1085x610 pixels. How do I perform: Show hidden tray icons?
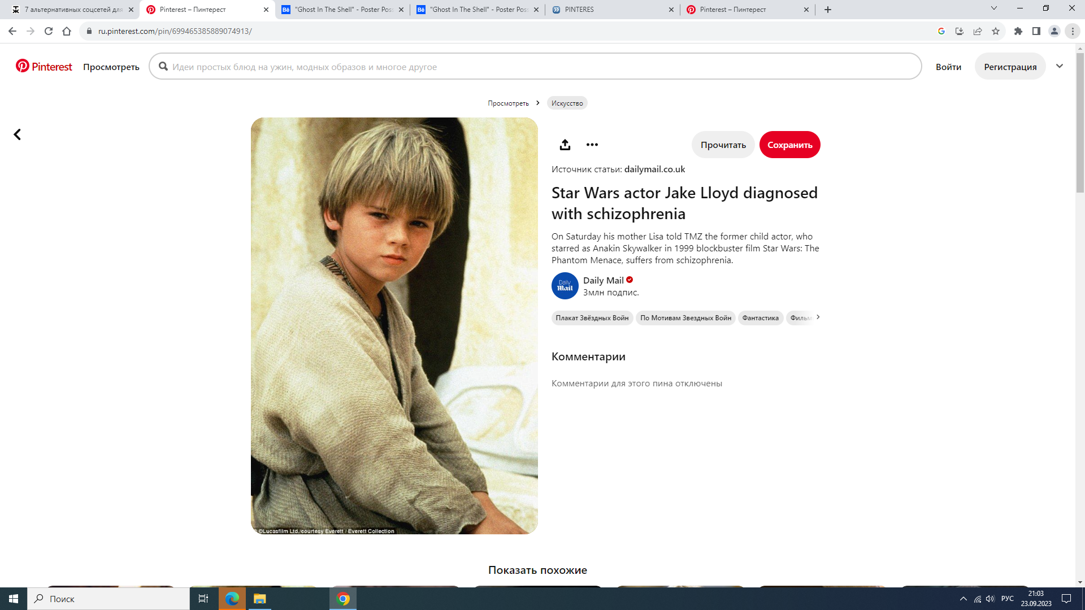[x=964, y=599]
